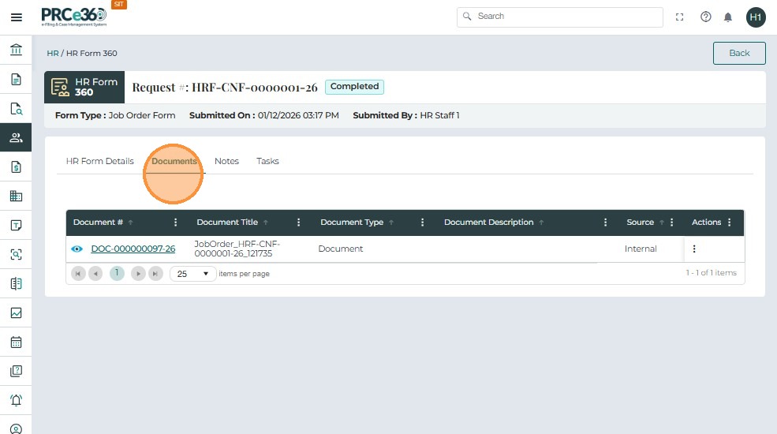Click HR Form 360 breadcrumb text
Image resolution: width=777 pixels, height=434 pixels.
click(x=92, y=53)
